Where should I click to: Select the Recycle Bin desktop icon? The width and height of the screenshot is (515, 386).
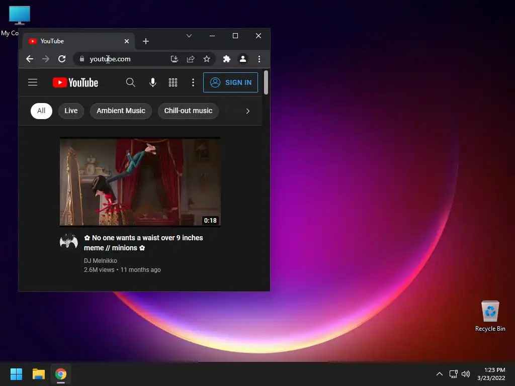coord(490,316)
